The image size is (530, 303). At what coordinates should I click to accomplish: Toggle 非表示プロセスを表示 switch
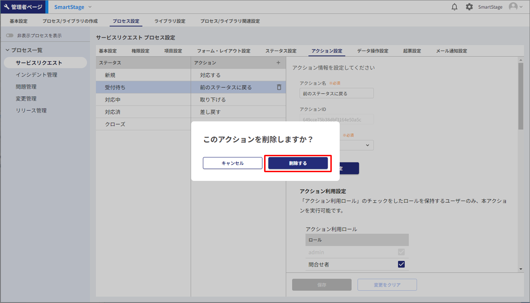tap(10, 36)
